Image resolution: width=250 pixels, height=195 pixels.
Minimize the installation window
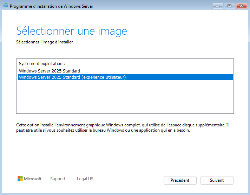pyautogui.click(x=218, y=6)
